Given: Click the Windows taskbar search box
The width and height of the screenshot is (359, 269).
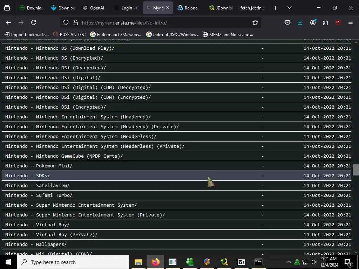Looking at the screenshot, I should tap(73, 262).
